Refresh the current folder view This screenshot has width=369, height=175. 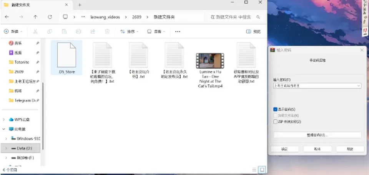pos(50,17)
